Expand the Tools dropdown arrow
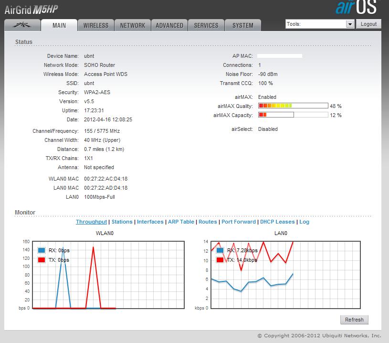 tap(350, 24)
